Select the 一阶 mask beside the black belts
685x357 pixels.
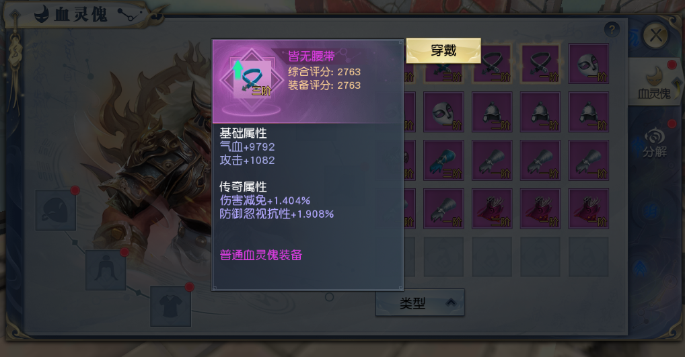[x=589, y=64]
